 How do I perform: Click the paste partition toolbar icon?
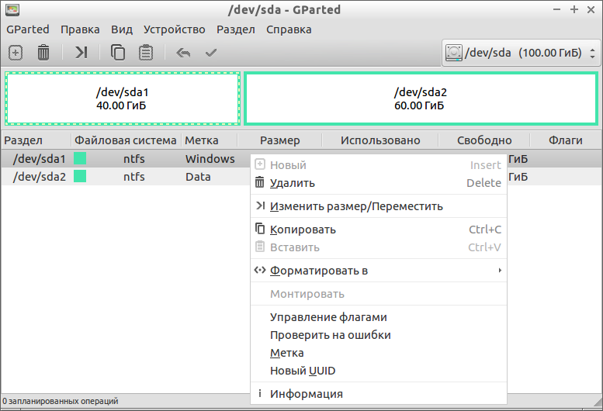[146, 53]
